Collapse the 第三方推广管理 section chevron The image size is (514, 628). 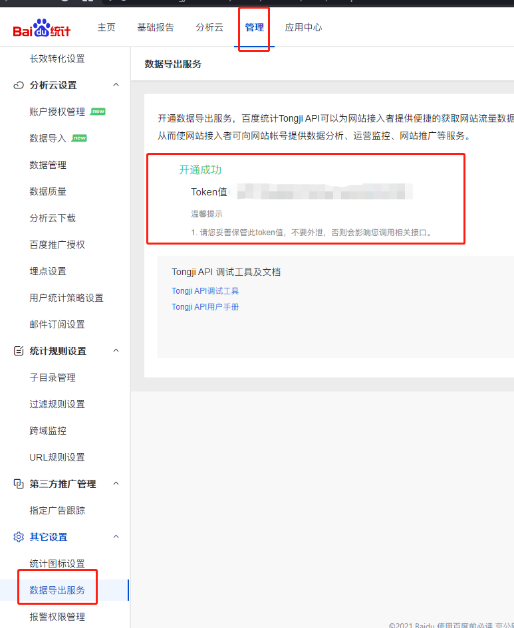pyautogui.click(x=116, y=484)
